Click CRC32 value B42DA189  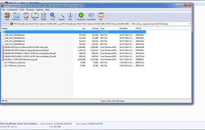[x=140, y=47]
